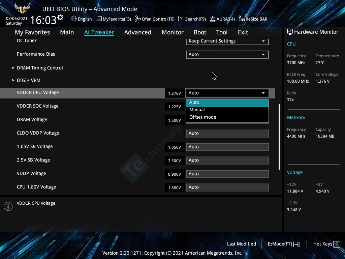Click CPU Frequency 3700 MHz value
The width and height of the screenshot is (345, 259).
(296, 63)
